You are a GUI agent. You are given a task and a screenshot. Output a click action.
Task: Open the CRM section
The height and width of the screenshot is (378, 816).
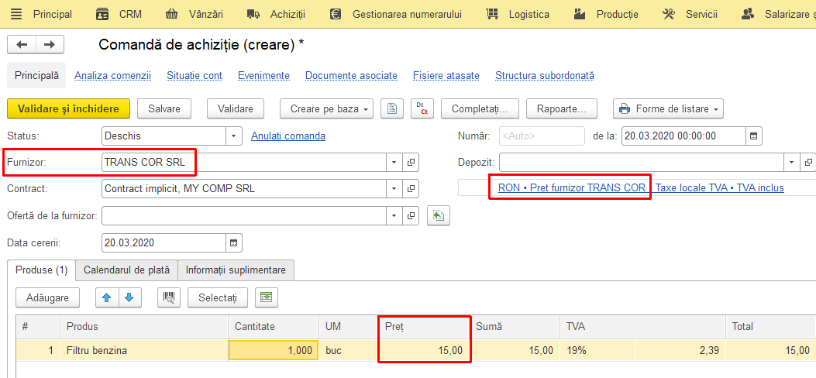pos(119,15)
